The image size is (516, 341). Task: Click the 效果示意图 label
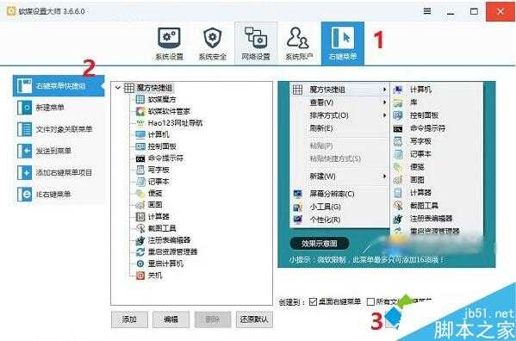click(320, 244)
